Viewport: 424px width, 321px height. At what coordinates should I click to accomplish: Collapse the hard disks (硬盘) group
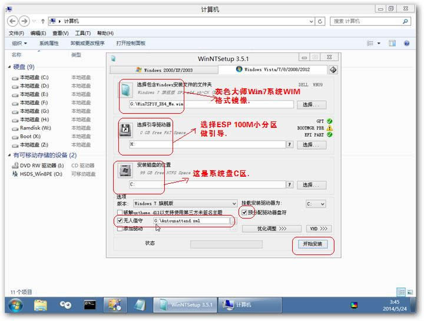coord(9,67)
